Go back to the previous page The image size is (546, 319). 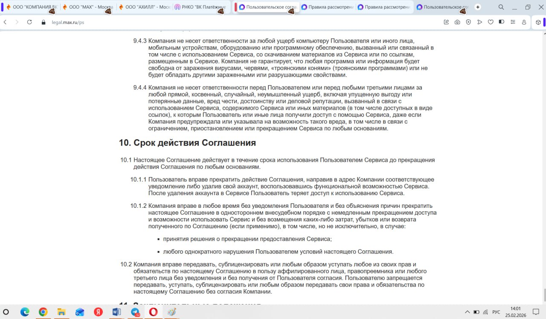pos(5,22)
